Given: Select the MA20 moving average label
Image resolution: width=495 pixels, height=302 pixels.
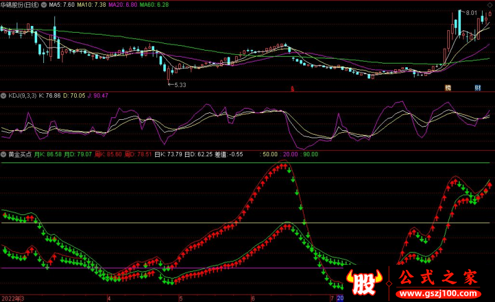Looking at the screenshot, I should (122, 4).
